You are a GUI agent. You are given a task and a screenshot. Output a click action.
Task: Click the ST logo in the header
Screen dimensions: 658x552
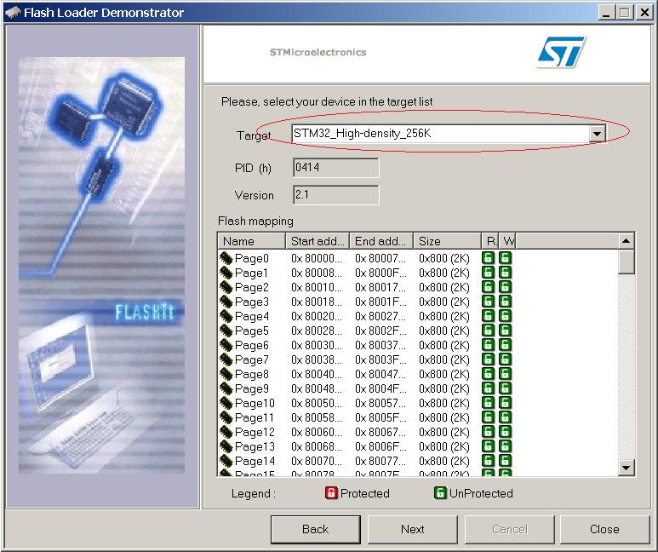click(x=561, y=53)
